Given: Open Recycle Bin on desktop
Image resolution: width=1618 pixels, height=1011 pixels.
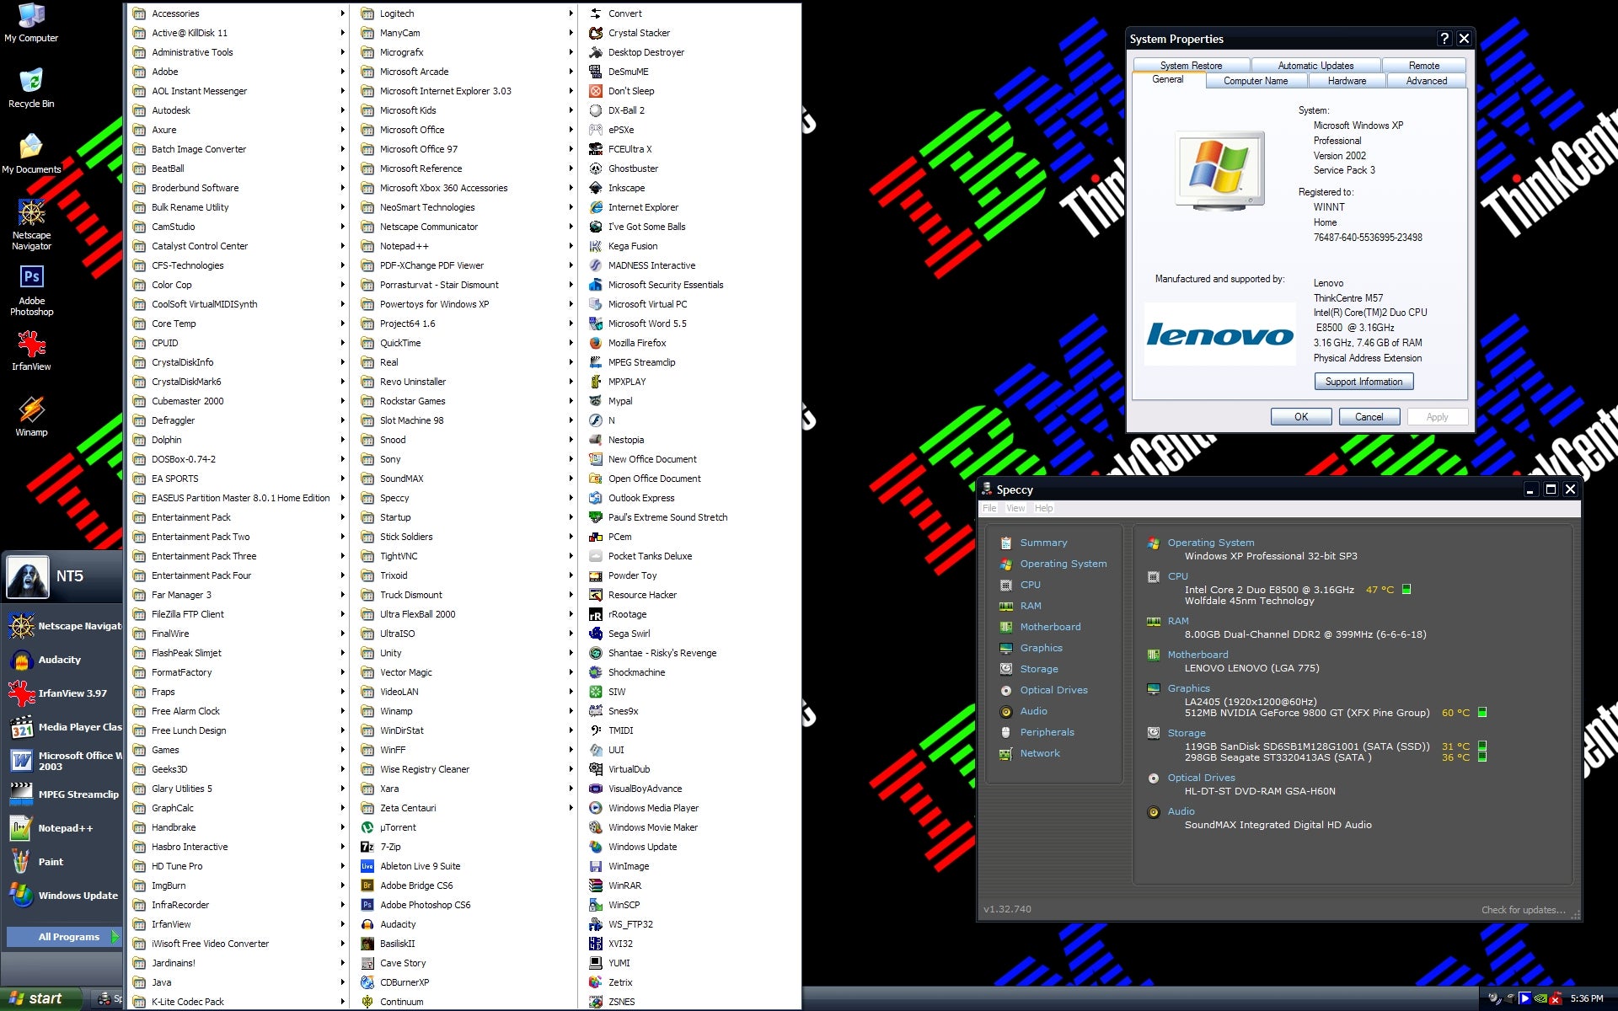Looking at the screenshot, I should tap(31, 88).
